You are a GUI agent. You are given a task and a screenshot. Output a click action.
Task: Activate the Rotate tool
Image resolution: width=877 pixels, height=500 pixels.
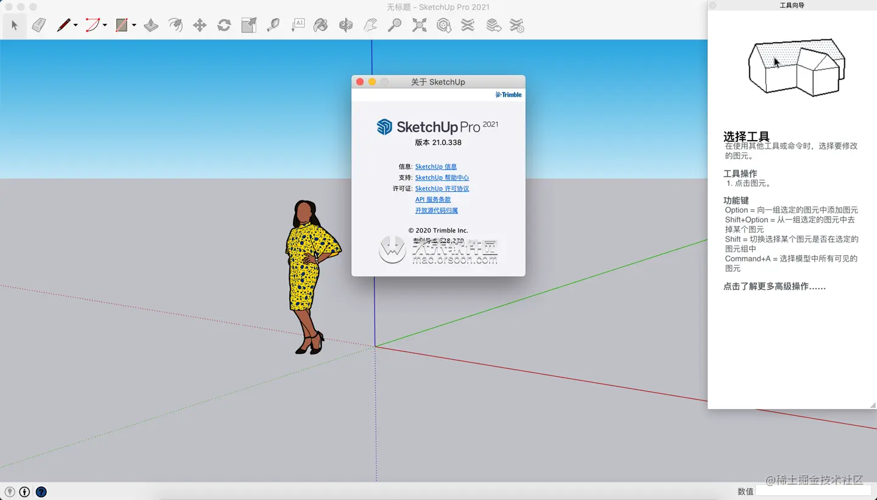point(224,25)
